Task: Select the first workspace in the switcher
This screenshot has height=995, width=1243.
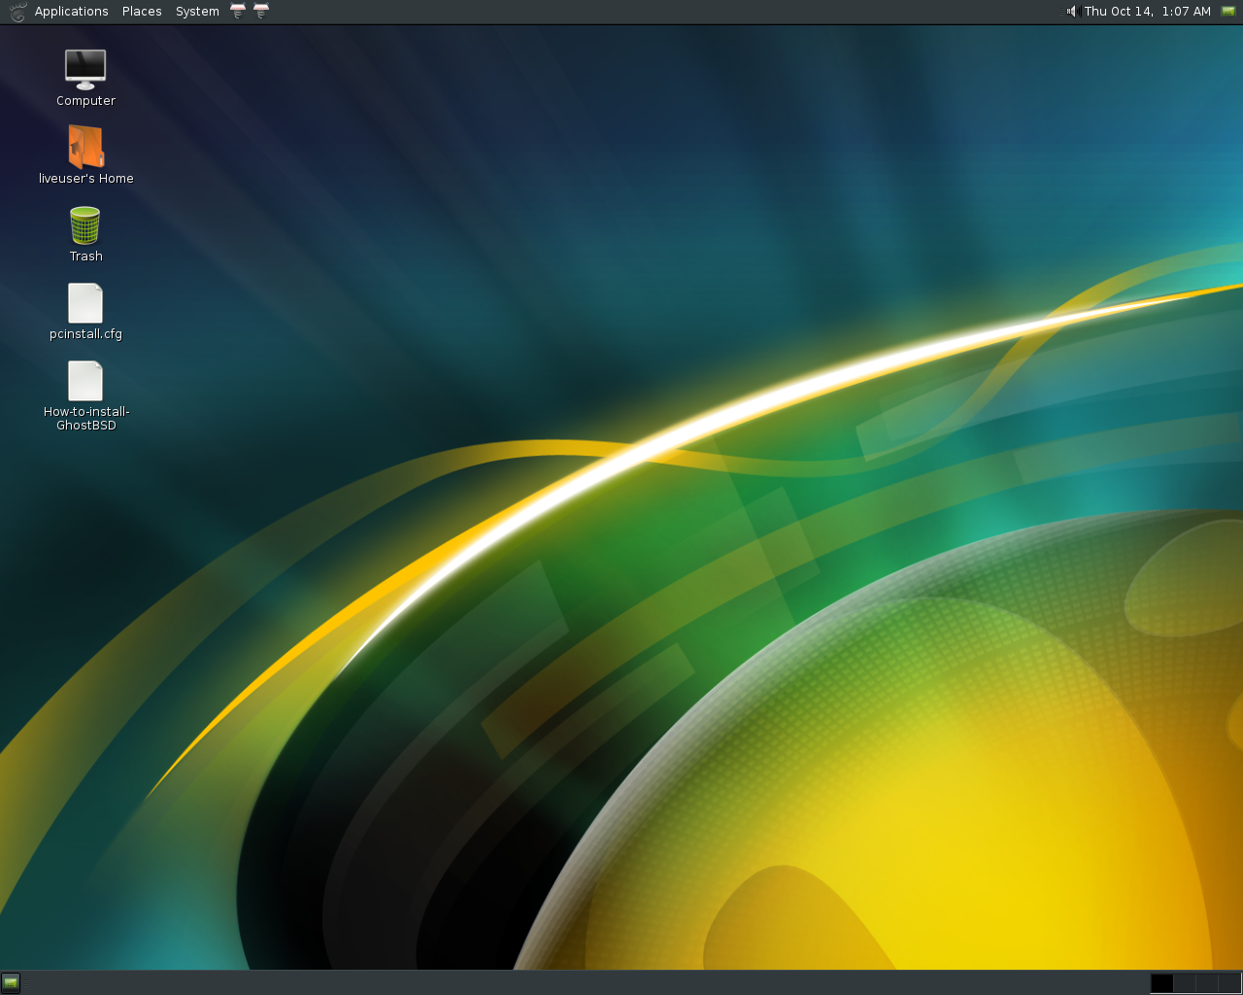Action: 1160,982
